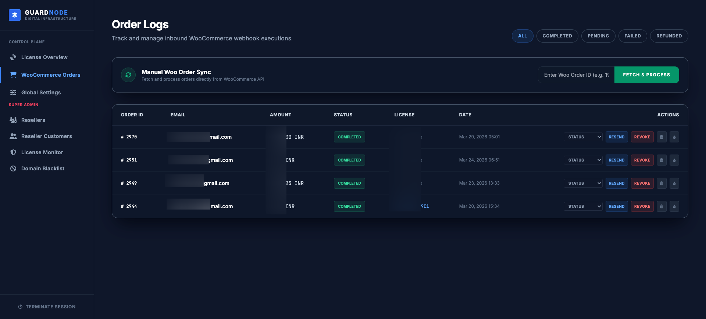The image size is (706, 319).
Task: Click the ORDER ID column header
Action: (132, 115)
